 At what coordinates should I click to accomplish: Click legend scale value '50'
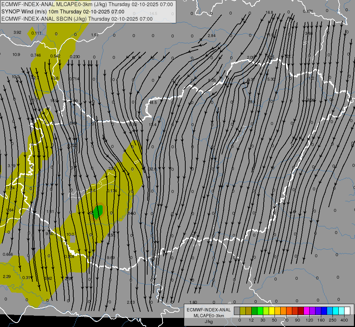coord(274,320)
